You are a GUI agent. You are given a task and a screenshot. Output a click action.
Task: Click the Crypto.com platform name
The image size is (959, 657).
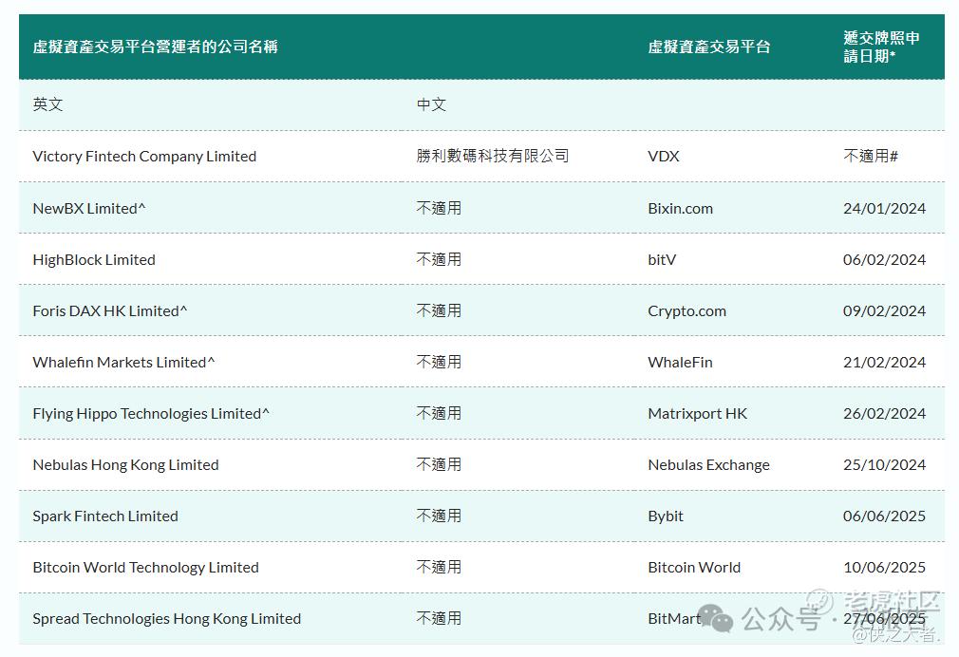pyautogui.click(x=686, y=311)
